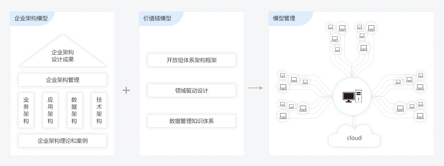Open the 开放组体系架构框架 box

click(191, 60)
